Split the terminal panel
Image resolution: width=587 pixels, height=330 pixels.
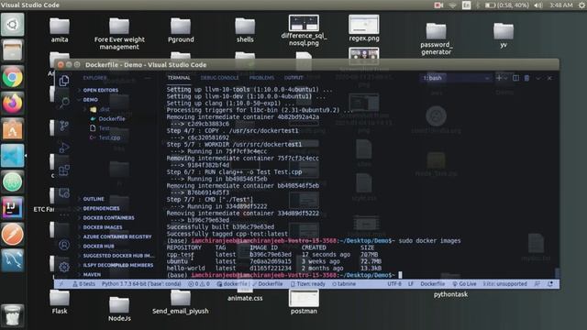(x=515, y=78)
